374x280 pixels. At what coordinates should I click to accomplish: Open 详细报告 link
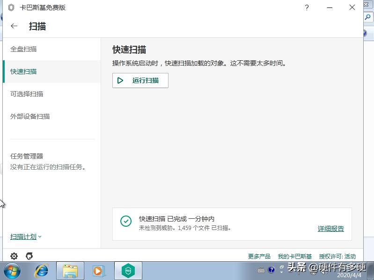click(331, 229)
